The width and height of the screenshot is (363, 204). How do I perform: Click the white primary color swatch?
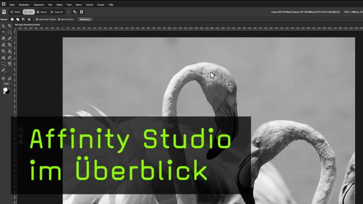pyautogui.click(x=5, y=90)
